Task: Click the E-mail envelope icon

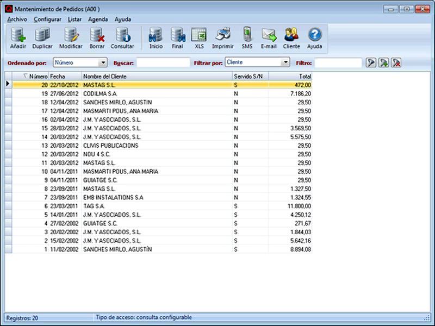Action: (269, 35)
